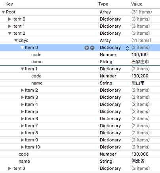Click the Type column header
Screen dimensions: 160x173
click(x=103, y=4)
